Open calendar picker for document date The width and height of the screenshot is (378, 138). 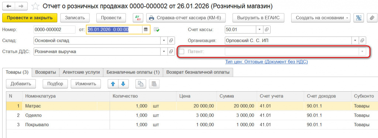[x=145, y=29]
